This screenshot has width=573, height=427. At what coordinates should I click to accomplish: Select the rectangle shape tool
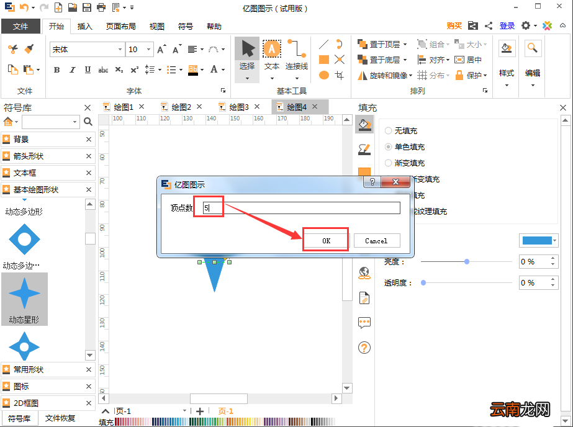(324, 60)
